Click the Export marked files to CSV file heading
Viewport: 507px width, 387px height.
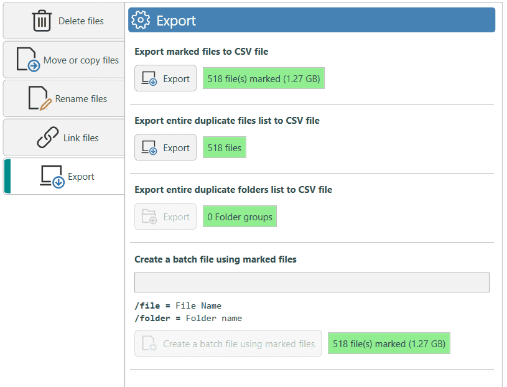(201, 52)
